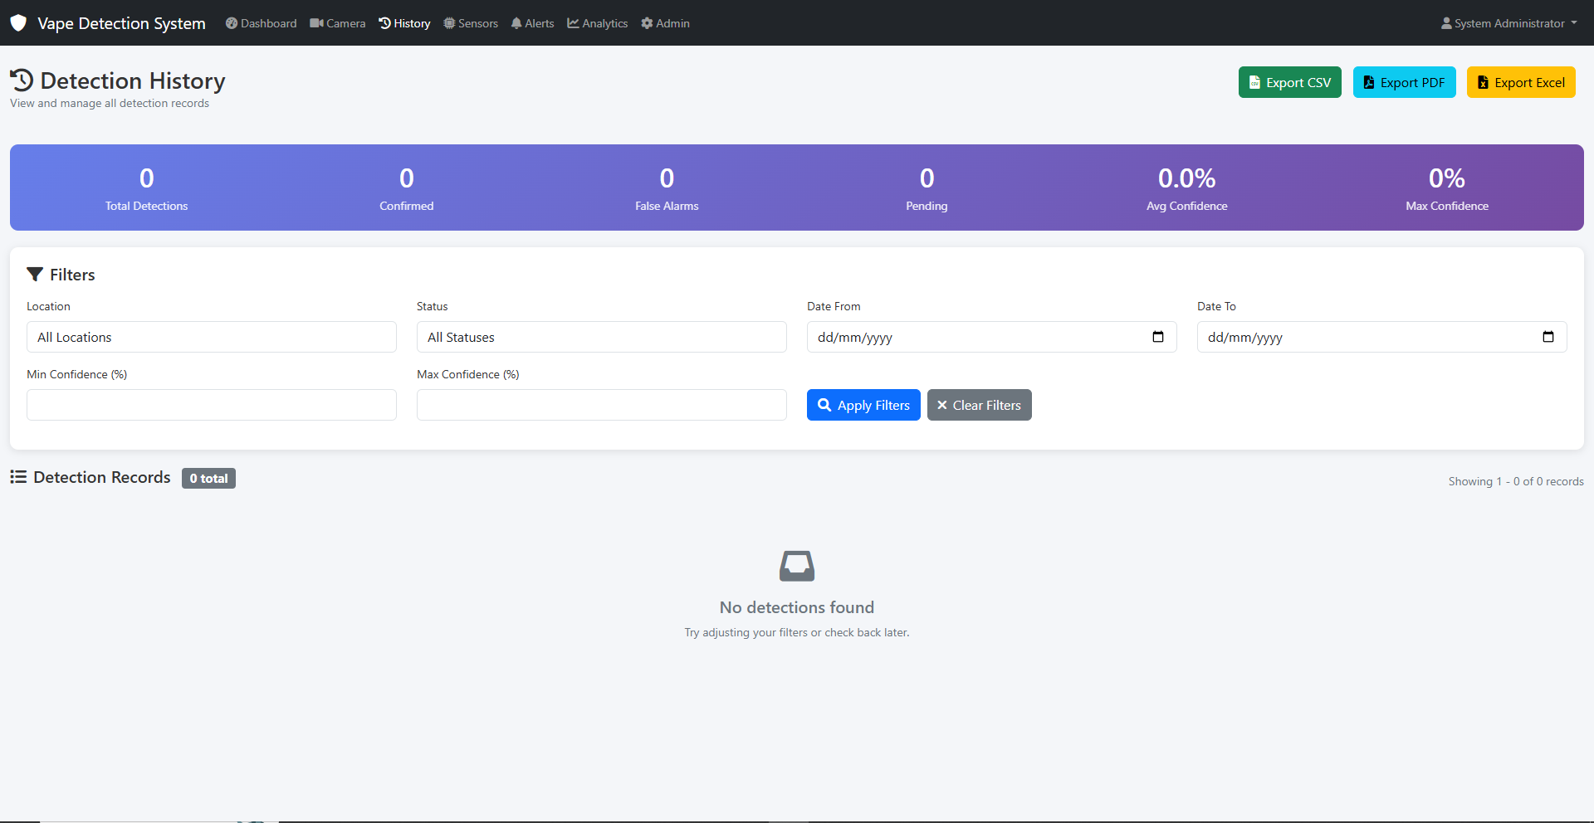Click the list icon beside Detection Records

click(x=18, y=477)
